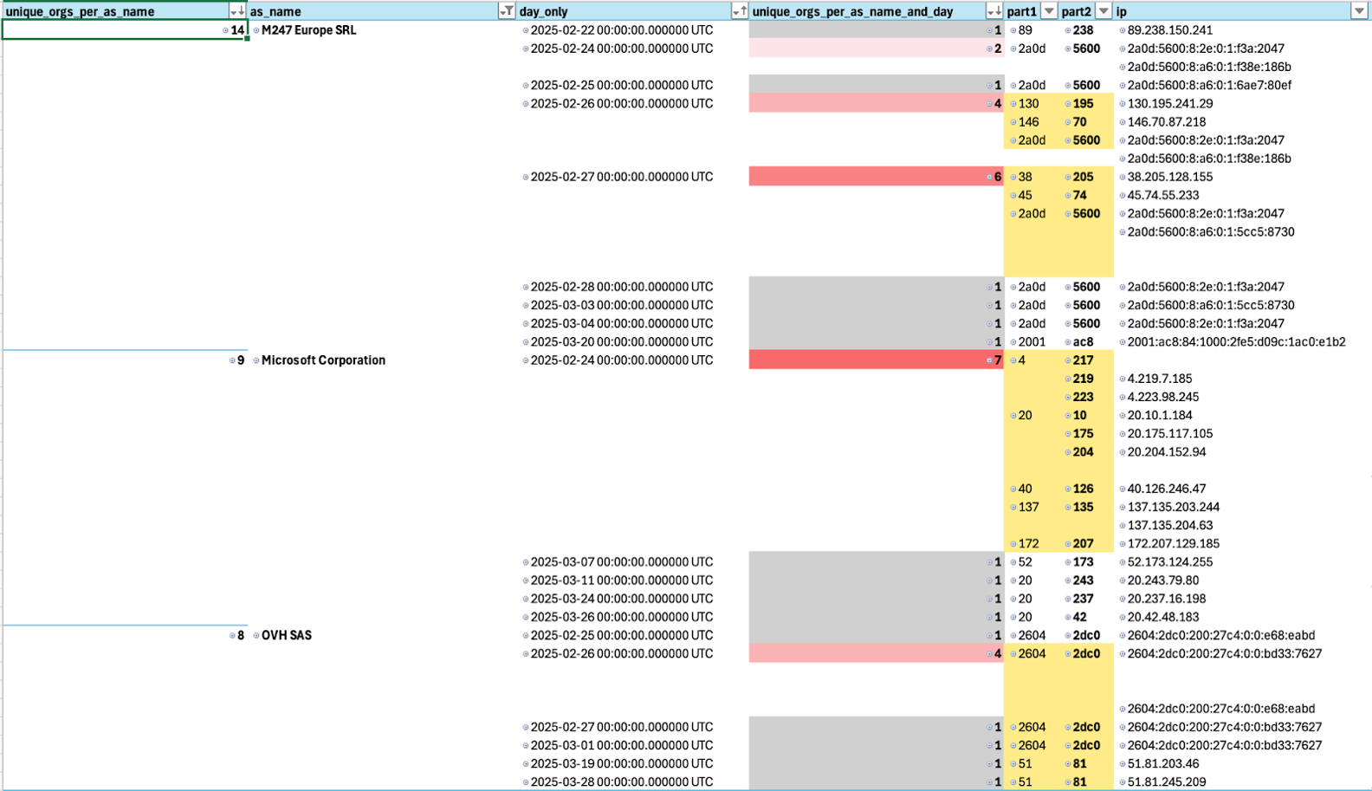Select the light pink cell with value 2
This screenshot has height=791, width=1372.
(877, 49)
